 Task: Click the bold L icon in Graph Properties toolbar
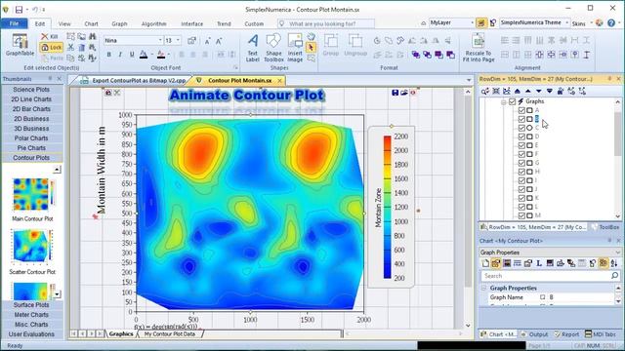tap(539, 263)
